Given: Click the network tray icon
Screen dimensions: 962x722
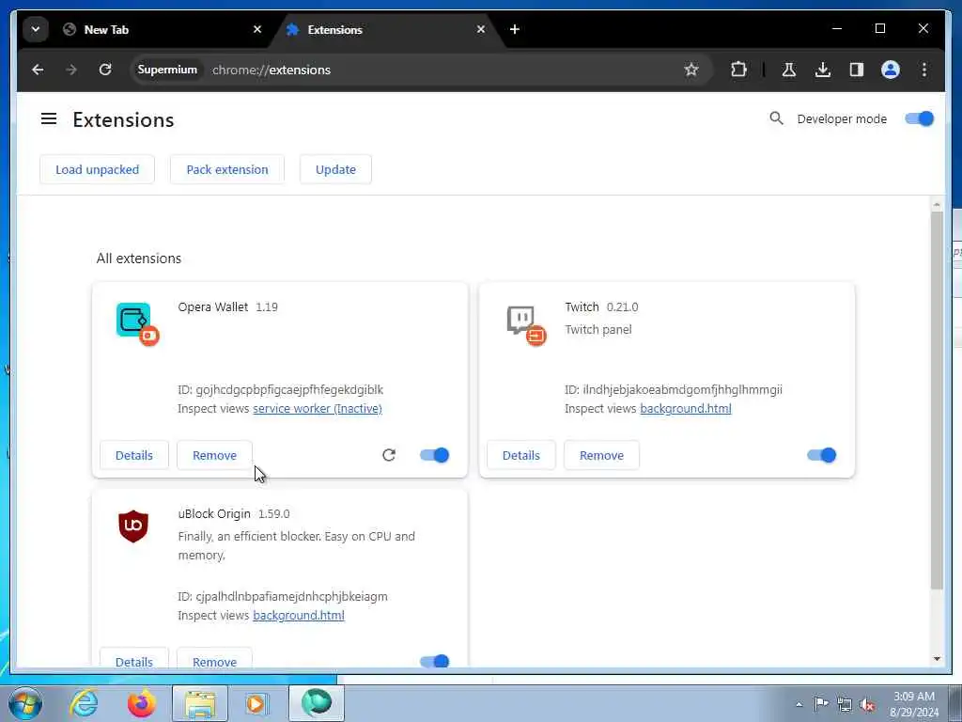Looking at the screenshot, I should (x=845, y=704).
